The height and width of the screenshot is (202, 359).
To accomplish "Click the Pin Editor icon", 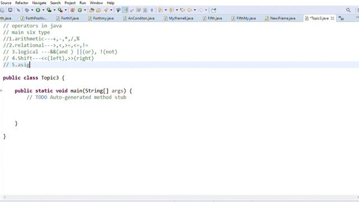I will pos(214,10).
